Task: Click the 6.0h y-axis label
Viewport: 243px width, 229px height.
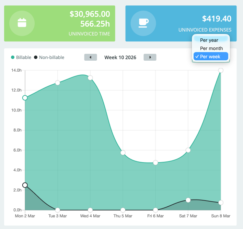Action: click(x=18, y=150)
